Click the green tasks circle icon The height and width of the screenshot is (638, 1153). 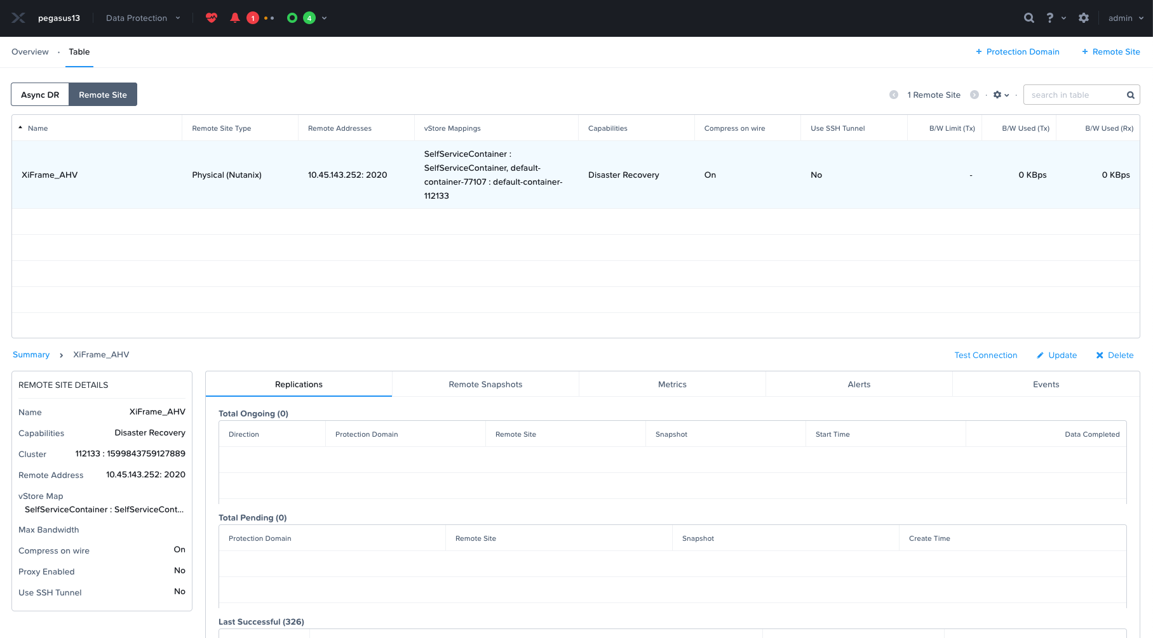(292, 18)
